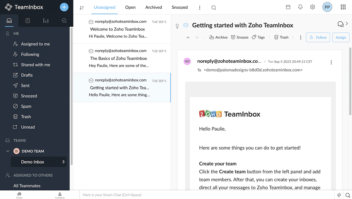Click the sort icon above the message list
The width and height of the screenshot is (352, 199).
tap(82, 8)
